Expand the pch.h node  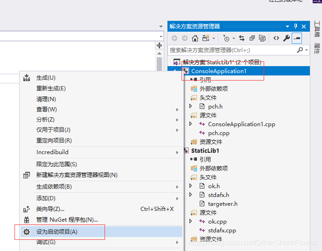point(191,106)
